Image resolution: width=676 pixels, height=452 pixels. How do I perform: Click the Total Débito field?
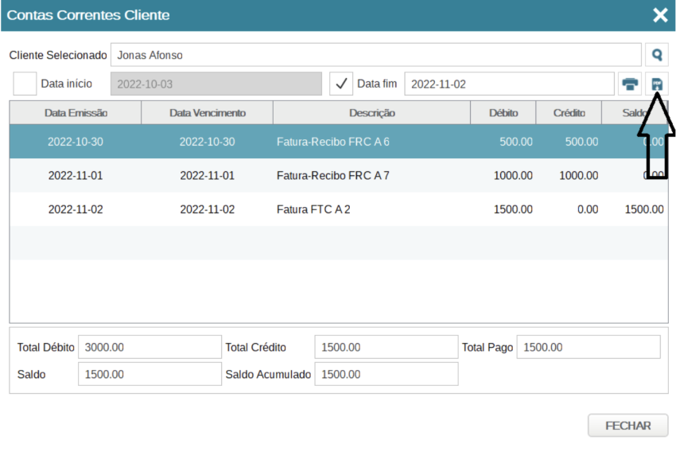tap(150, 347)
